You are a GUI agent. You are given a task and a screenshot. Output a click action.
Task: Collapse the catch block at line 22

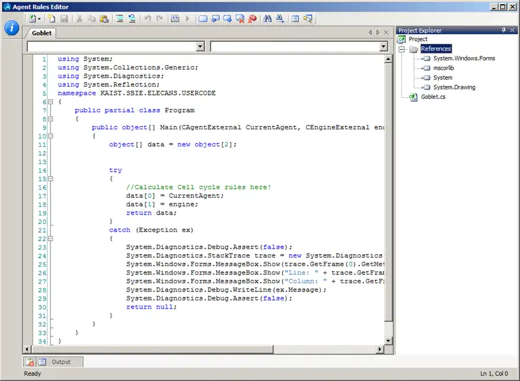coord(51,239)
